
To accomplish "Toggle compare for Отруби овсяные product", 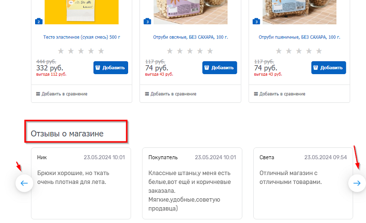I will coord(170,94).
